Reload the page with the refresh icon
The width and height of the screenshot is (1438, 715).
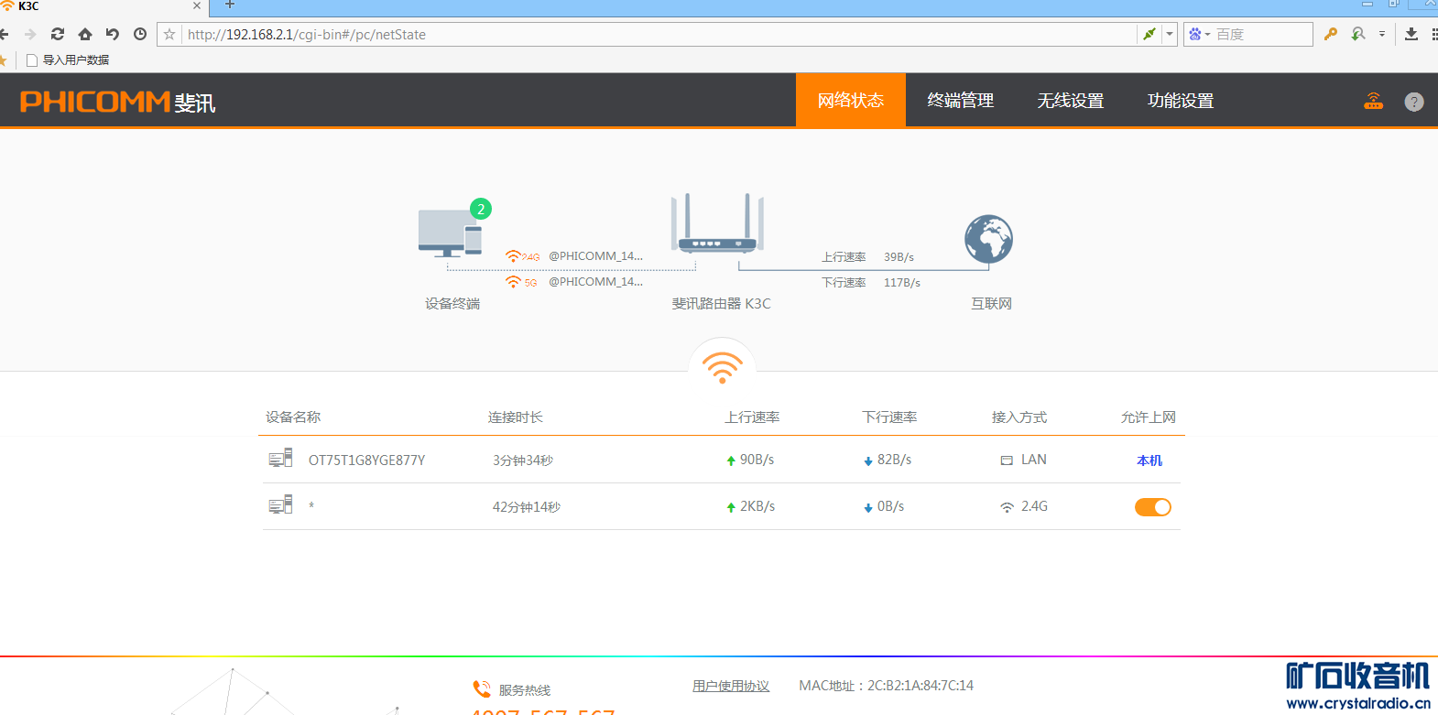[58, 34]
